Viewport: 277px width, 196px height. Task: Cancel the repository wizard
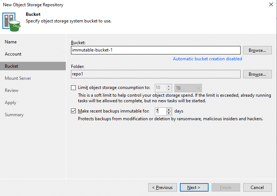point(257,187)
